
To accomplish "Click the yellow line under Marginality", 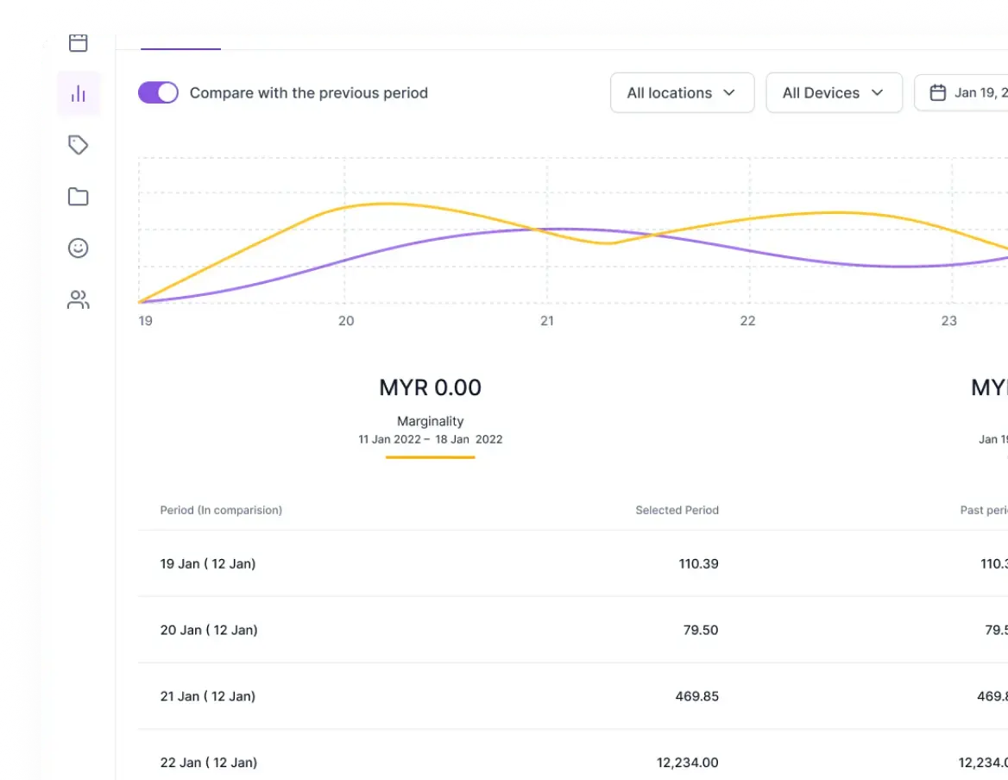I will coord(430,457).
